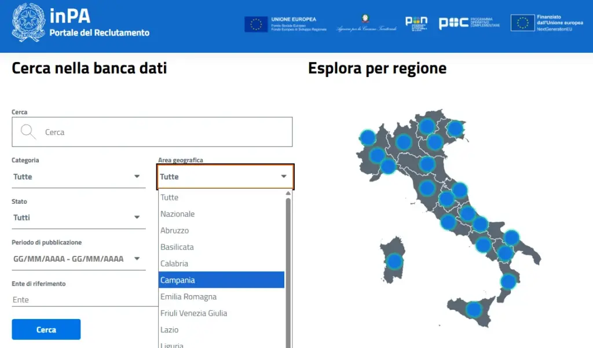Focus the Cerca search text field
The image size is (593, 348).
point(152,132)
